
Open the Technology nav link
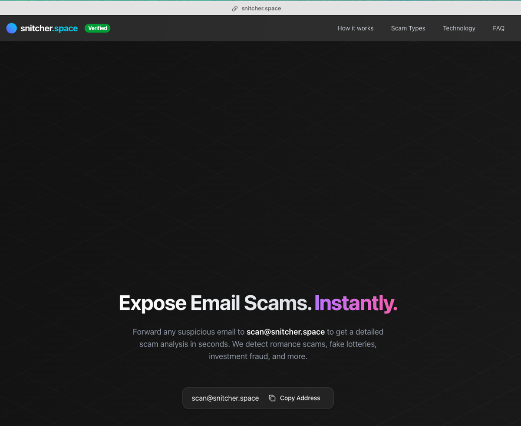(459, 28)
